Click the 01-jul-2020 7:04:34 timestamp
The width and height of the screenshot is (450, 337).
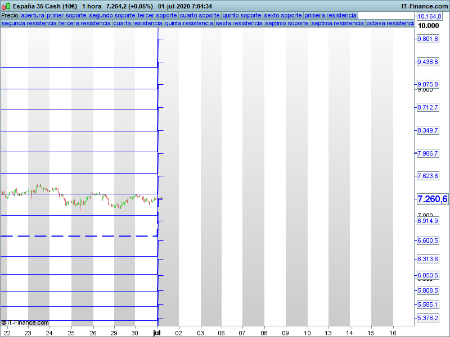click(x=185, y=6)
